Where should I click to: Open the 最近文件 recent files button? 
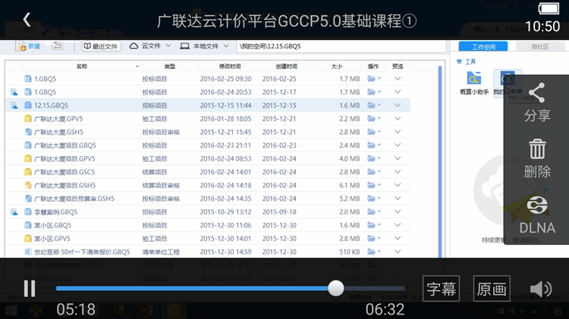pyautogui.click(x=101, y=46)
